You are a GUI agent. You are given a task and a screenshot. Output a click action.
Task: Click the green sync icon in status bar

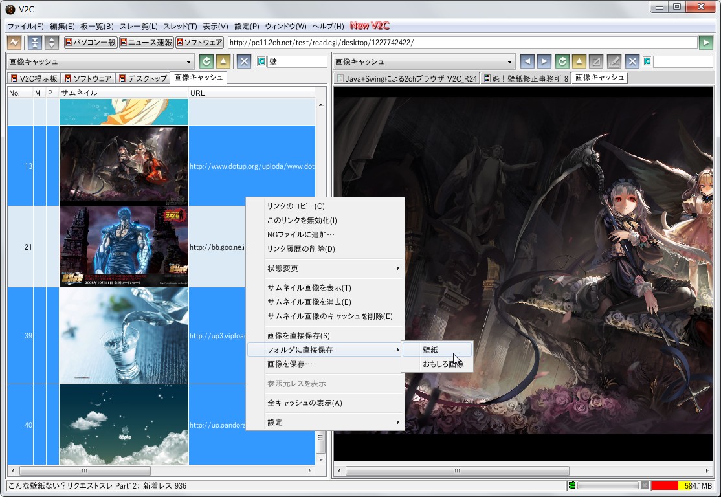pos(571,486)
